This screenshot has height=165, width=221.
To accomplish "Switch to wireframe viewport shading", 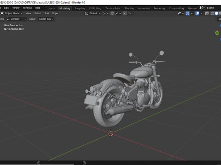I will (212, 13).
